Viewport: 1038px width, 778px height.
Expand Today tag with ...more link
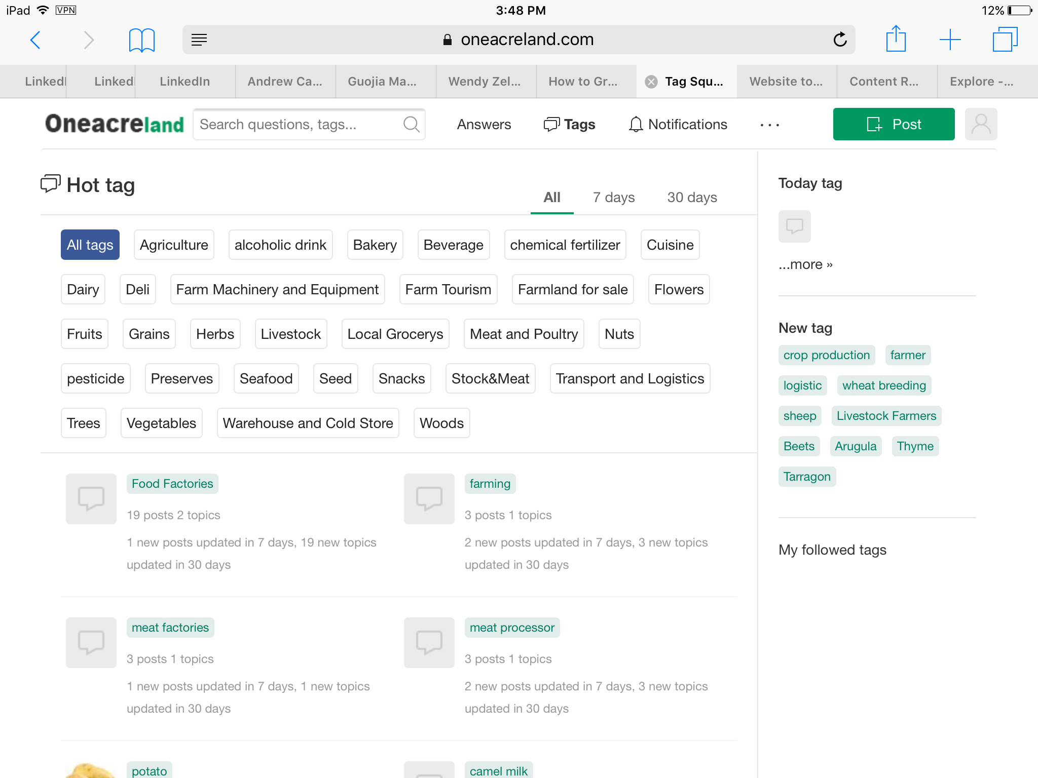click(x=805, y=264)
